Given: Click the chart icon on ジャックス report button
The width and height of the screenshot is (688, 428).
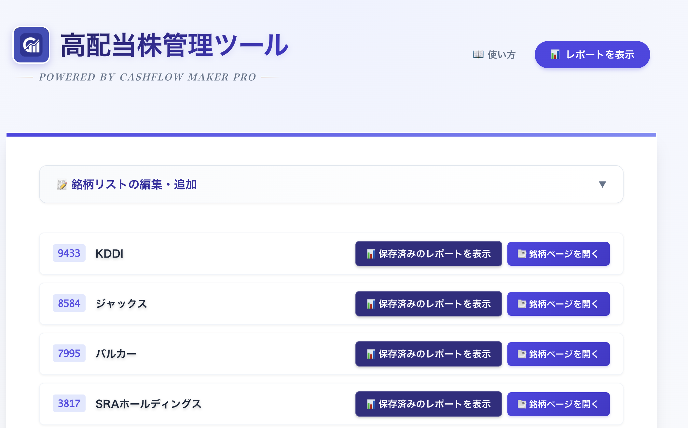Looking at the screenshot, I should (371, 304).
